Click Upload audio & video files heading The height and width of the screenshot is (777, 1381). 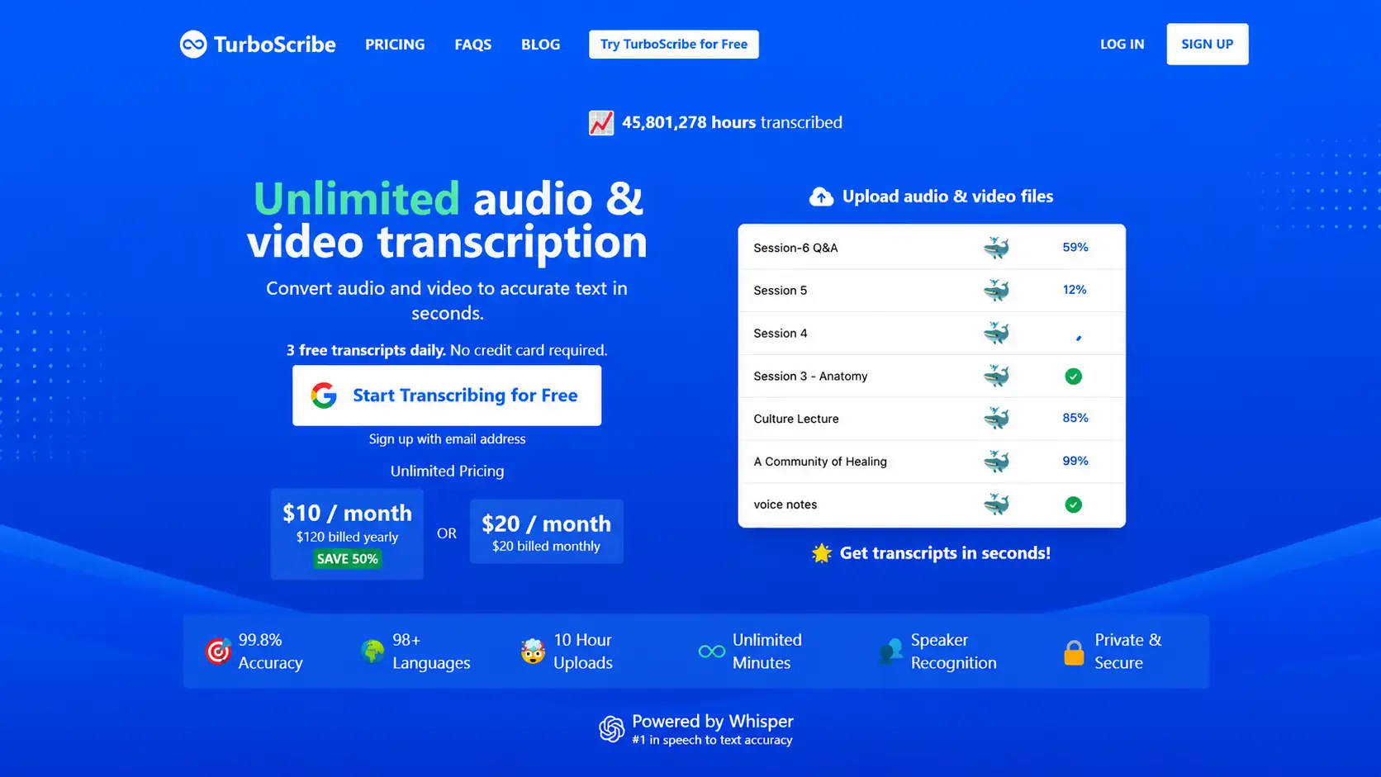coord(947,197)
